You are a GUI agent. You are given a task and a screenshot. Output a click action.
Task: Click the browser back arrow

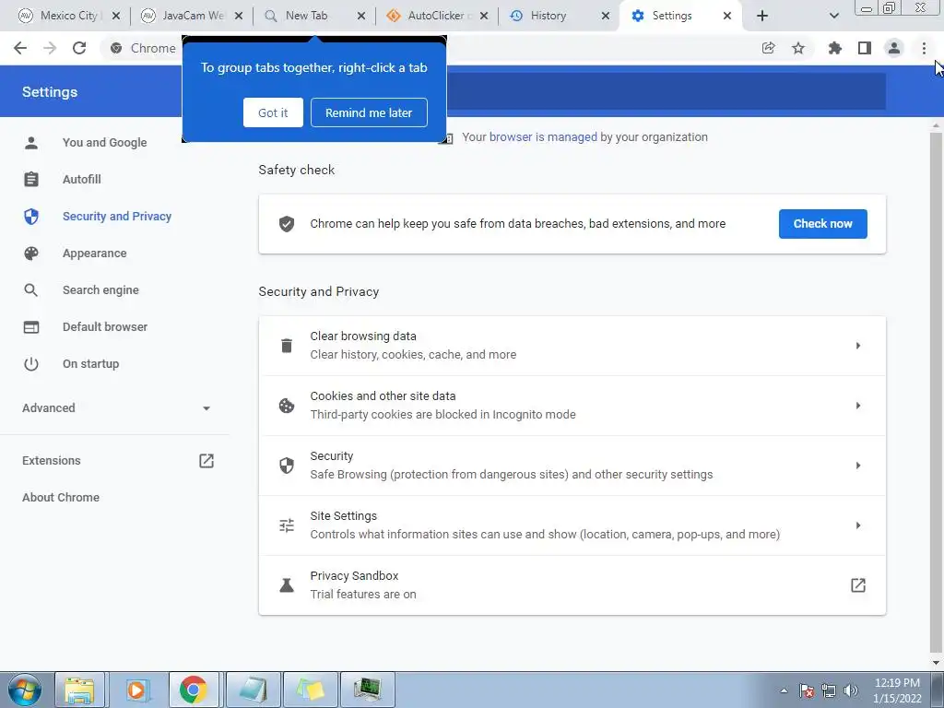(20, 48)
